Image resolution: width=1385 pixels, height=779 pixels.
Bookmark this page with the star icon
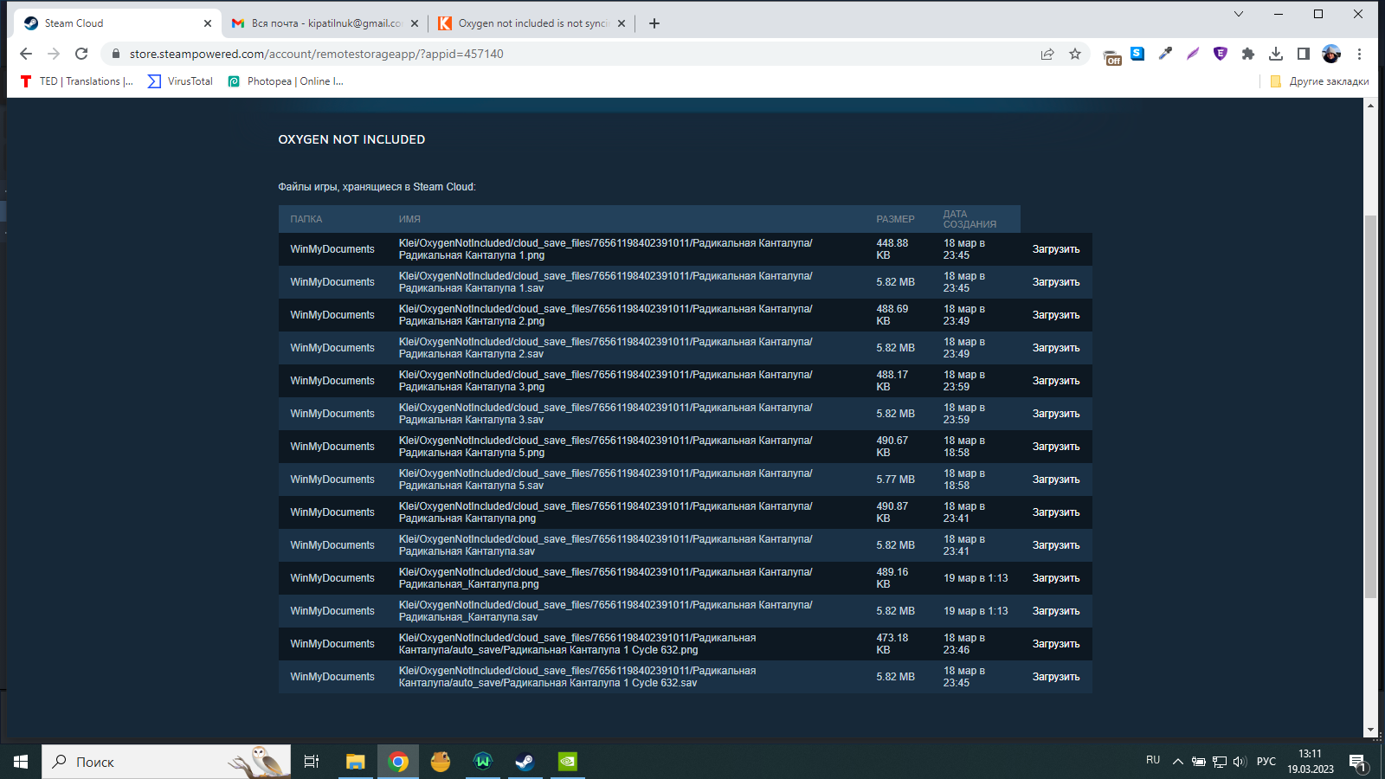[1075, 54]
